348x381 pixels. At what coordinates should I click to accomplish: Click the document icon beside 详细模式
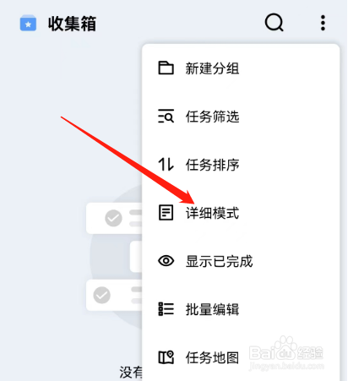coord(166,213)
